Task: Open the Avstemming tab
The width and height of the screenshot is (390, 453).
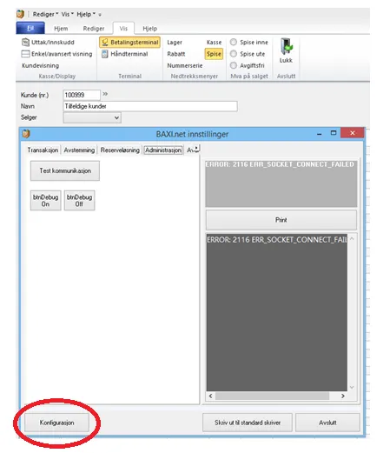Action: coord(79,150)
